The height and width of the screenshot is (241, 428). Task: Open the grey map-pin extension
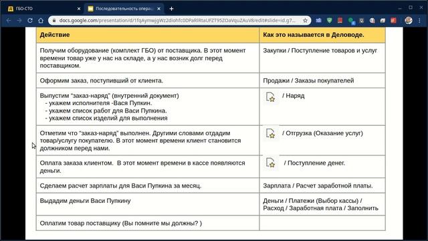[x=362, y=21]
